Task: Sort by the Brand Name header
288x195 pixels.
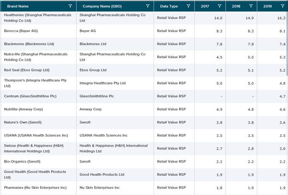Action: click(x=18, y=6)
